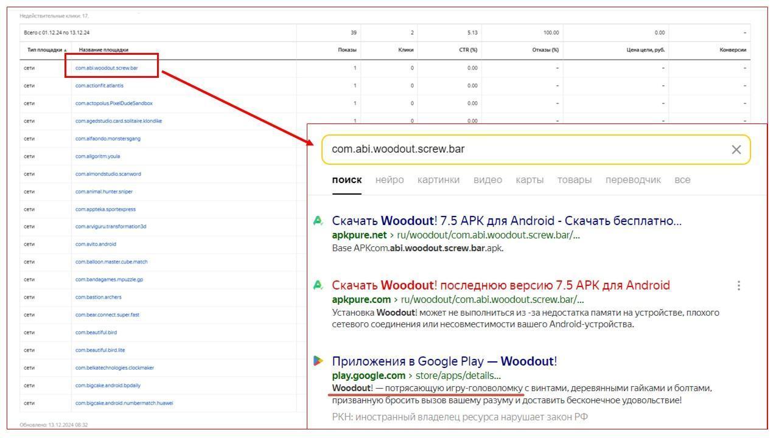The image size is (779, 438).
Task: Go to товары search tab
Action: pyautogui.click(x=574, y=180)
